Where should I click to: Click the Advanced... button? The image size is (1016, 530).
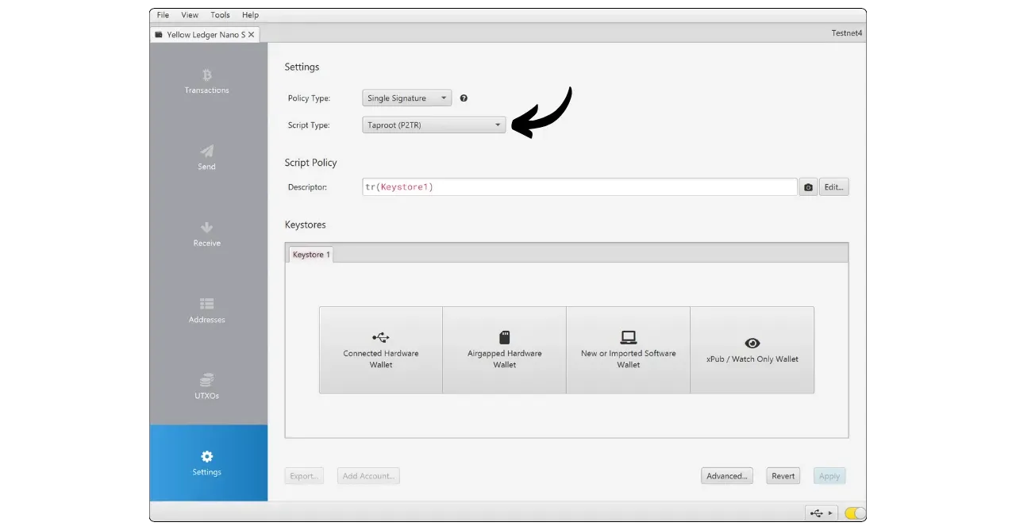pos(726,476)
